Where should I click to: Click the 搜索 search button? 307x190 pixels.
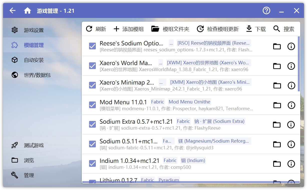(284, 29)
